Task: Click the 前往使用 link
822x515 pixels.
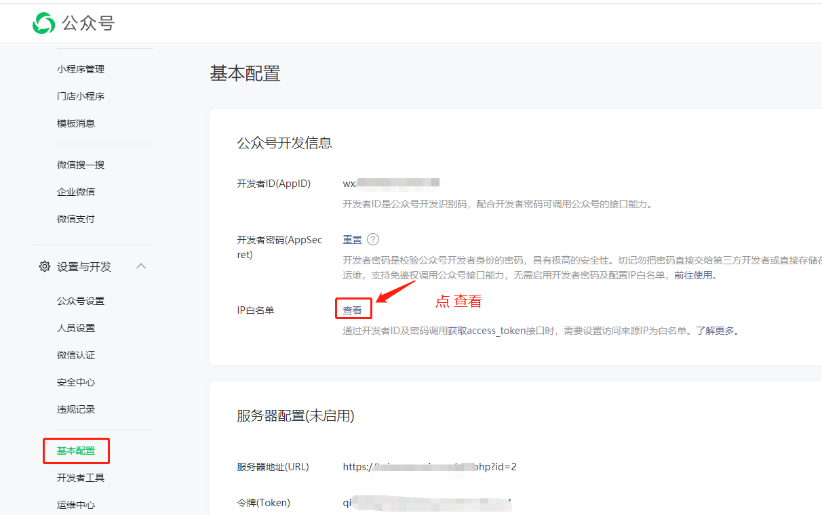Action: [x=693, y=276]
